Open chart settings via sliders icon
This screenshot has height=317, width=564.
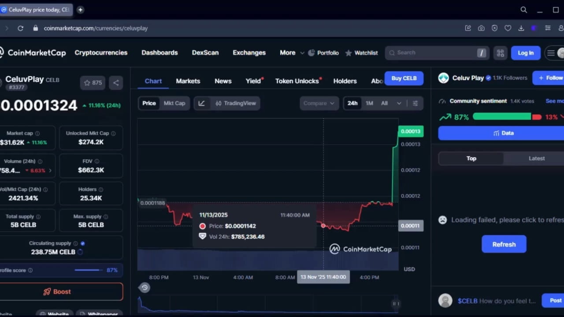click(x=415, y=103)
